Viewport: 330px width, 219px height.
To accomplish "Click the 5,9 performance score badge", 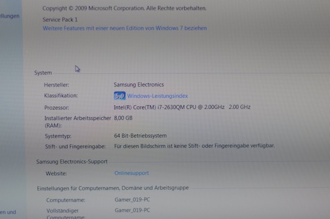I will coord(120,96).
